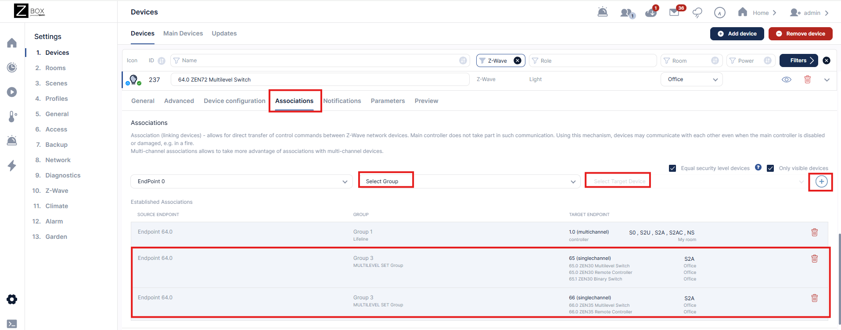This screenshot has height=330, width=841.
Task: Open the weather cloud icon
Action: tap(697, 13)
